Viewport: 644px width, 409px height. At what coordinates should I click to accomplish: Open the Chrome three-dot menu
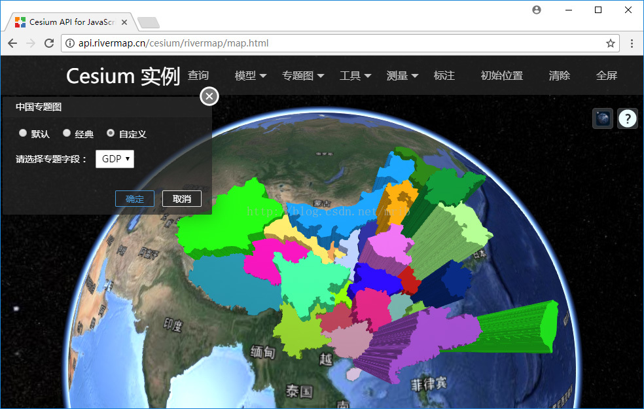click(x=632, y=43)
